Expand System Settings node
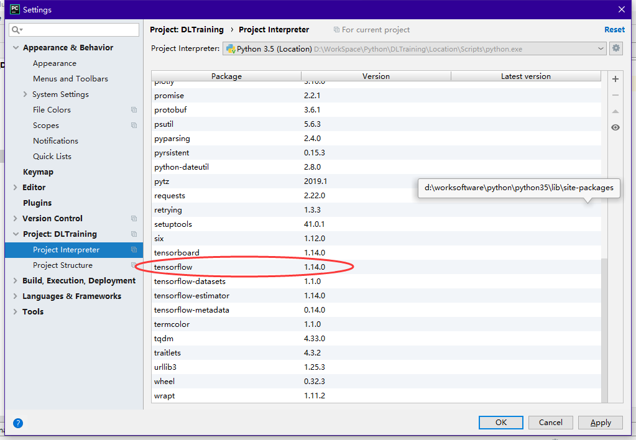This screenshot has height=440, width=636. [x=25, y=94]
